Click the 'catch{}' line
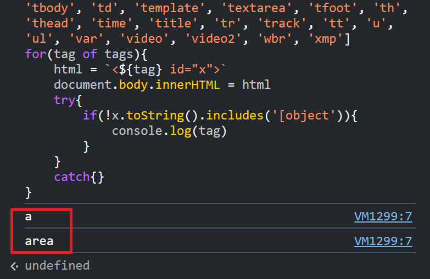Image resolution: width=430 pixels, height=279 pixels. [79, 177]
